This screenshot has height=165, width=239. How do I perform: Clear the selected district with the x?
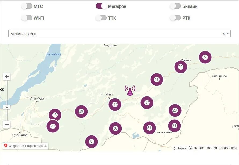tap(224, 34)
